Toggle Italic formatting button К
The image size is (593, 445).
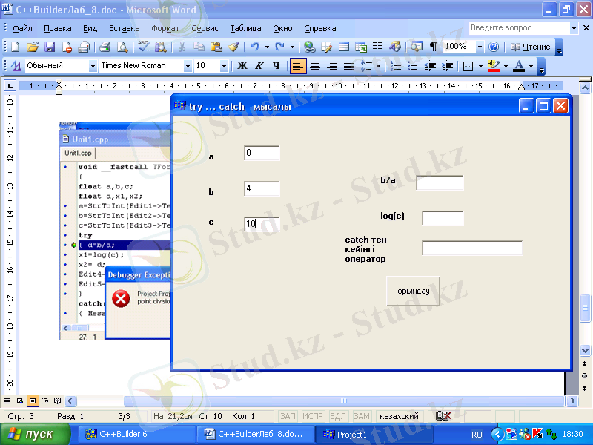pyautogui.click(x=259, y=66)
